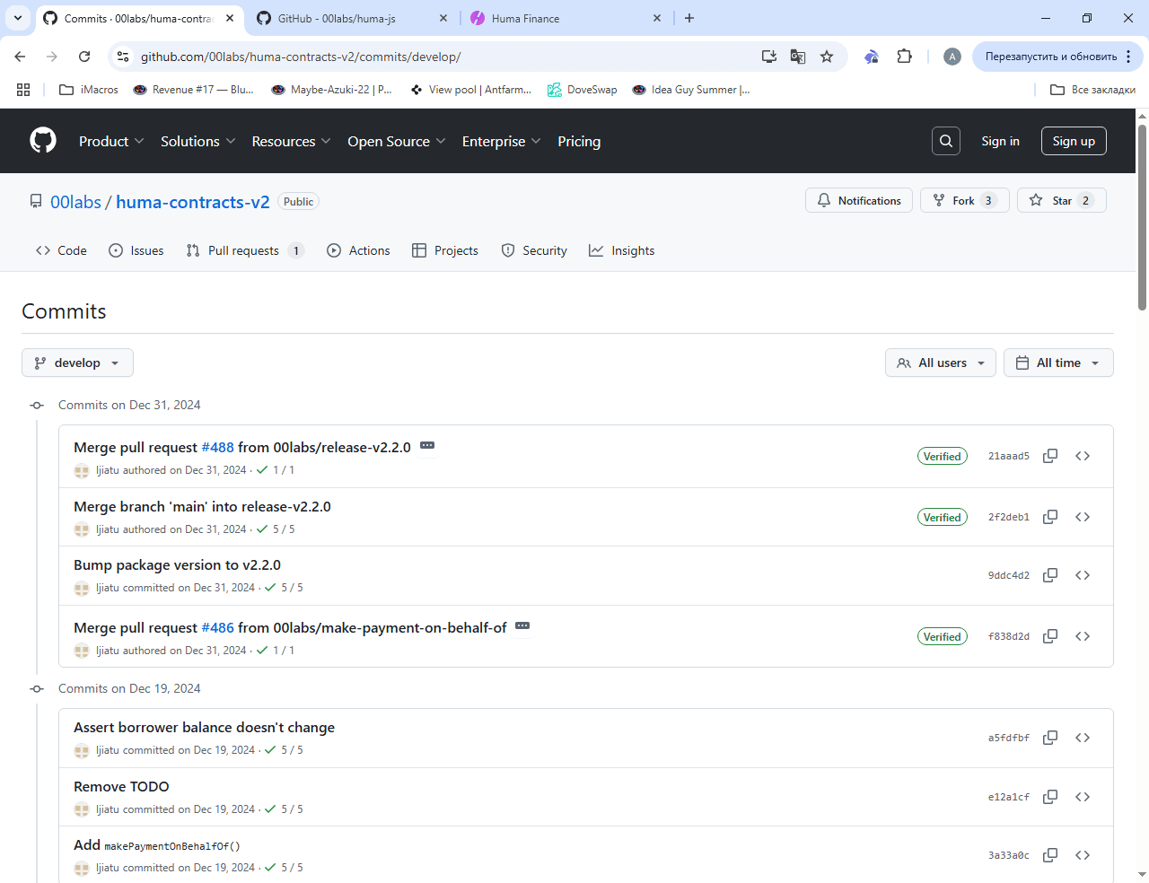The width and height of the screenshot is (1149, 883).
Task: Click the Sign in link
Action: pos(1000,141)
